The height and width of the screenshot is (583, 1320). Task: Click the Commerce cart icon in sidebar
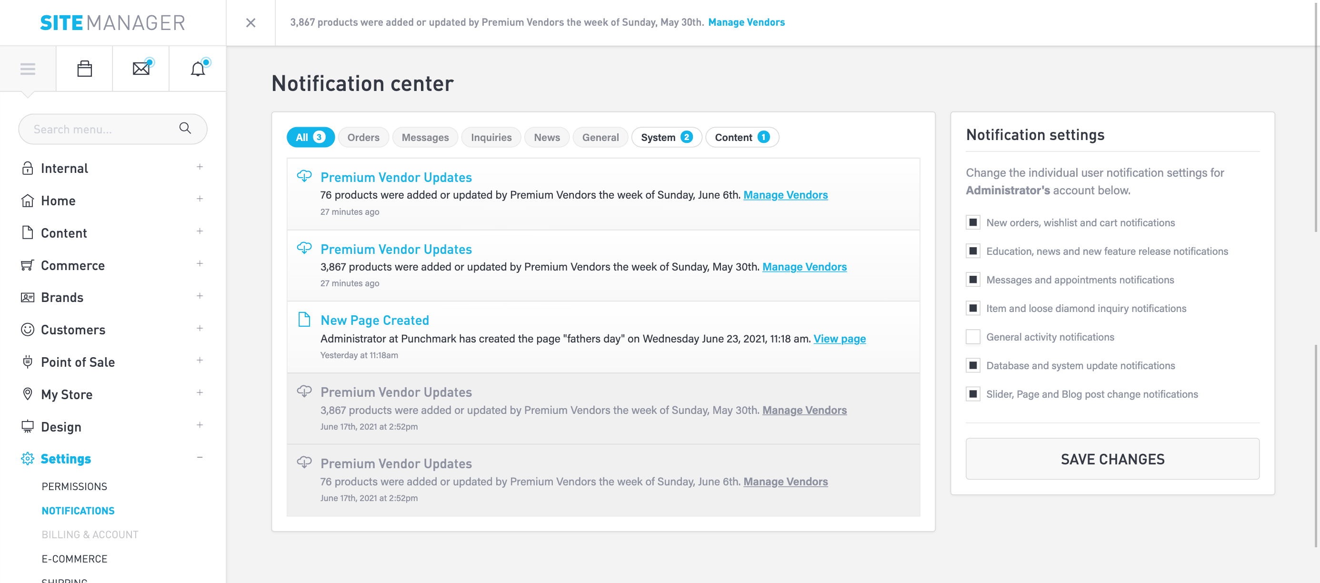pyautogui.click(x=28, y=265)
